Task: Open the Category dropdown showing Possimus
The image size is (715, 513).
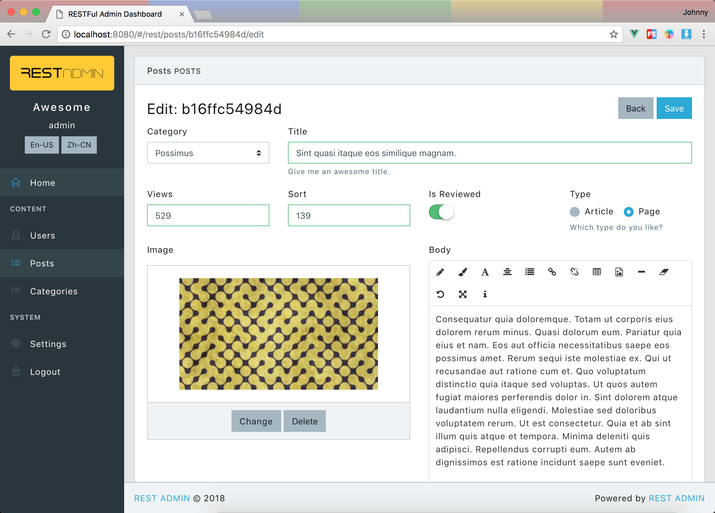Action: [x=208, y=153]
